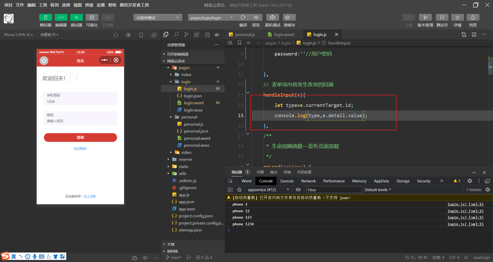Click the simulator stop/record icon

click(x=128, y=35)
